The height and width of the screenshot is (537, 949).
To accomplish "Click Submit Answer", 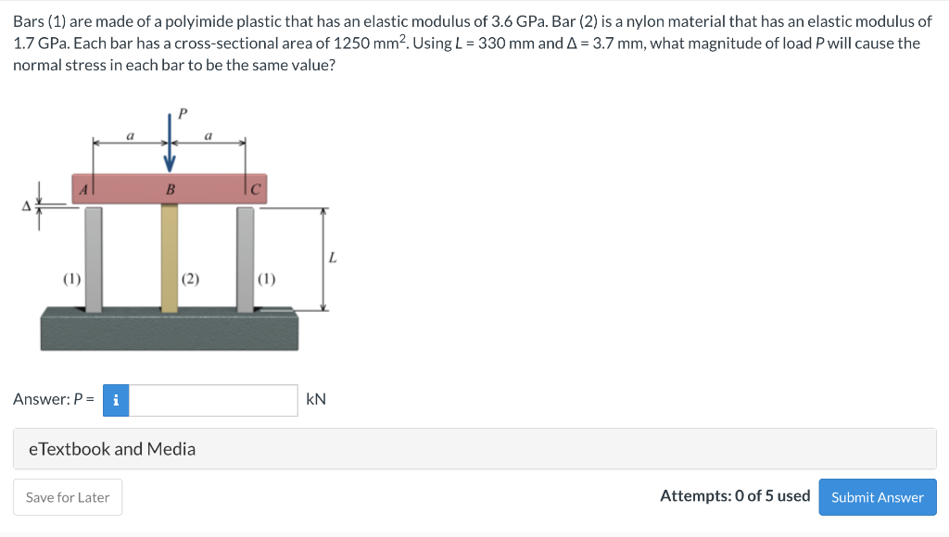I will click(877, 497).
